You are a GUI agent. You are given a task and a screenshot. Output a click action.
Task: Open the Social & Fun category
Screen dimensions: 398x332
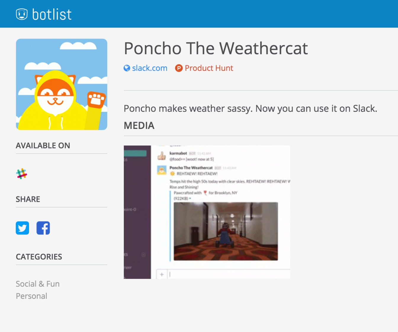point(38,284)
